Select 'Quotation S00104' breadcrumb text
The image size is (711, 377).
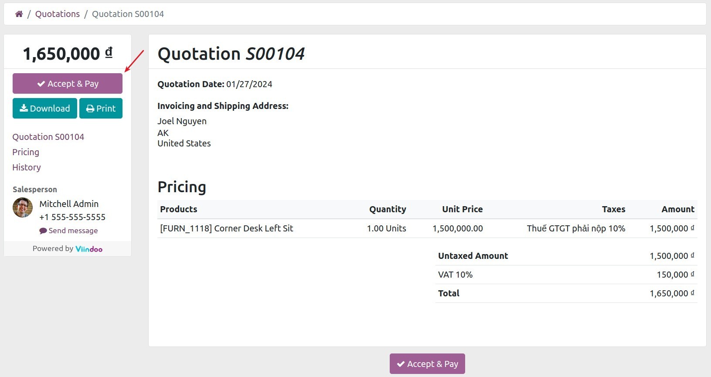(128, 14)
